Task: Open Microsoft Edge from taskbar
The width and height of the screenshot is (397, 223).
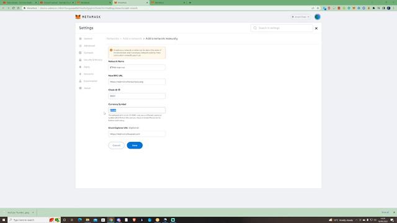Action: 80,220
